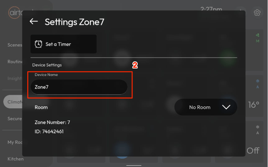Click the Device Name field containing Zone7
Image resolution: width=268 pixels, height=167 pixels.
79,87
